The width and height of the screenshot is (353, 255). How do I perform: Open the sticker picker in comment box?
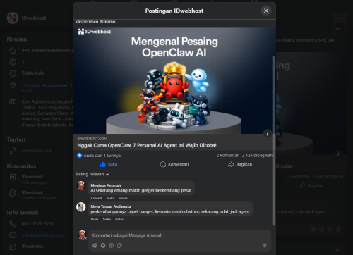click(x=119, y=246)
